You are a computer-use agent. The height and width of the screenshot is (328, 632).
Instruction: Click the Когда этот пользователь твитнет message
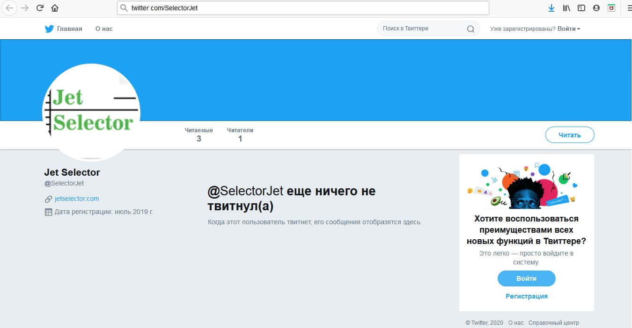315,222
